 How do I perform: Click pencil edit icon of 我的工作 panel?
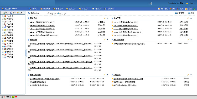[x=105, y=18]
